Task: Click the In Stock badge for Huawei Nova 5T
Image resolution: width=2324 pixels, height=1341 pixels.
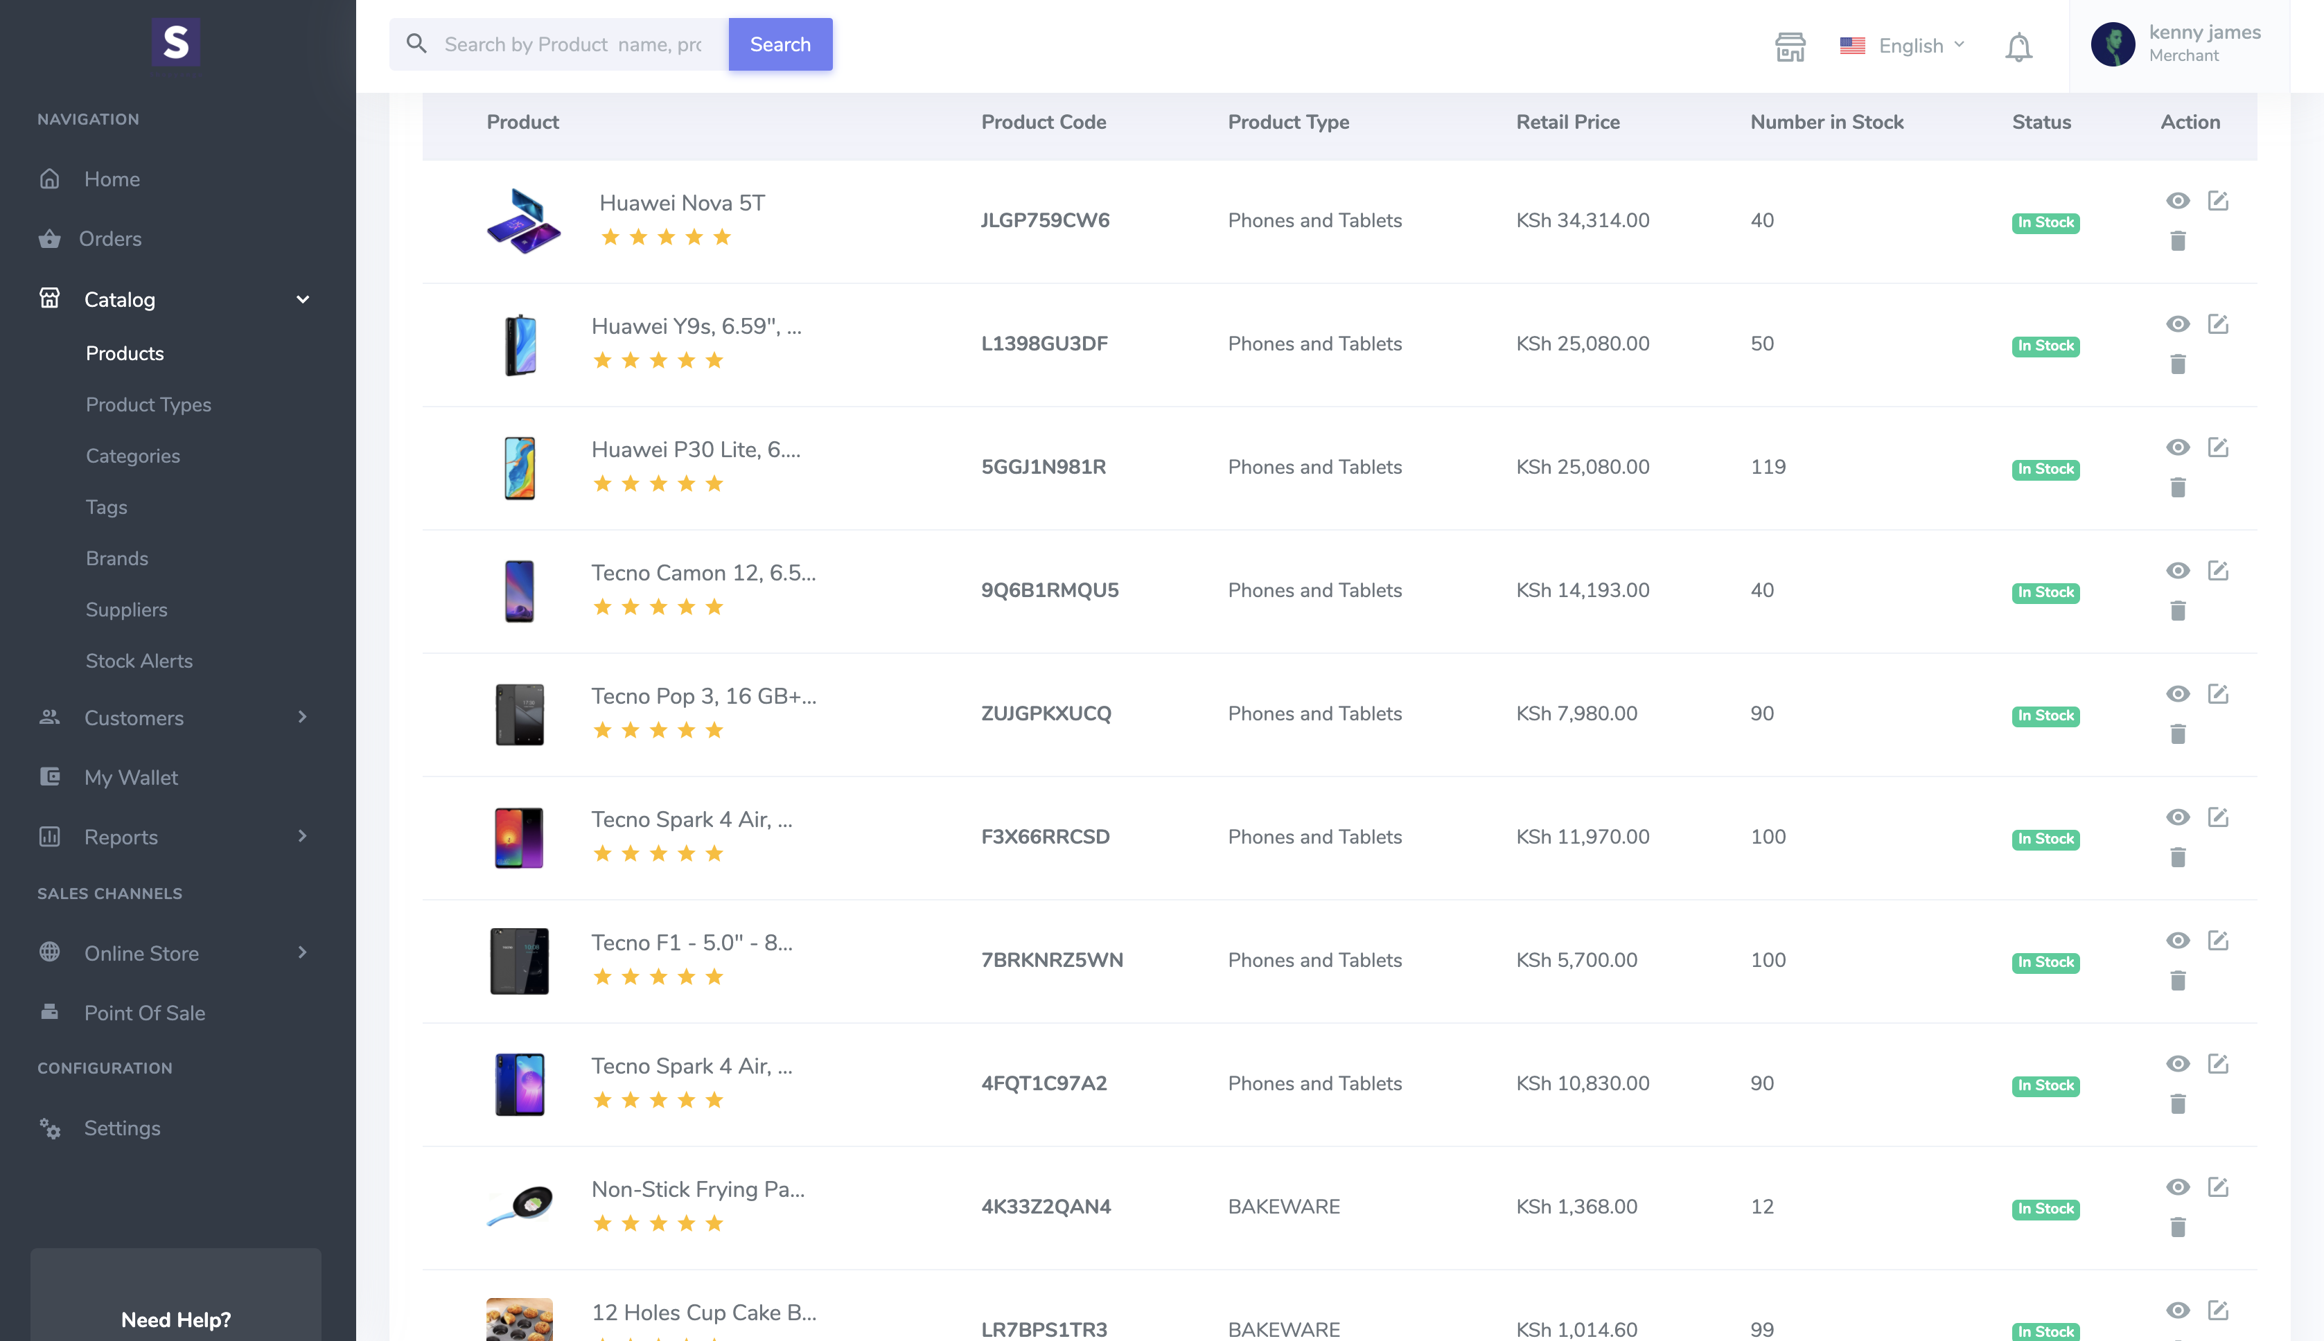Action: (x=2045, y=223)
